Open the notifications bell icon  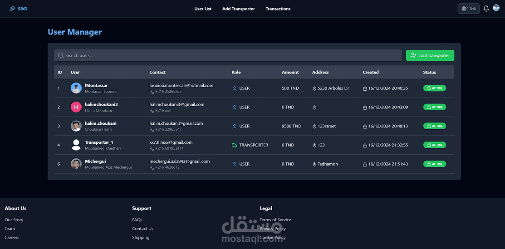pos(486,9)
